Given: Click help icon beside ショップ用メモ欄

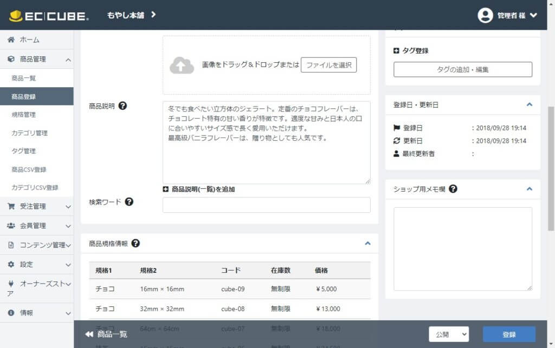Looking at the screenshot, I should (x=453, y=189).
